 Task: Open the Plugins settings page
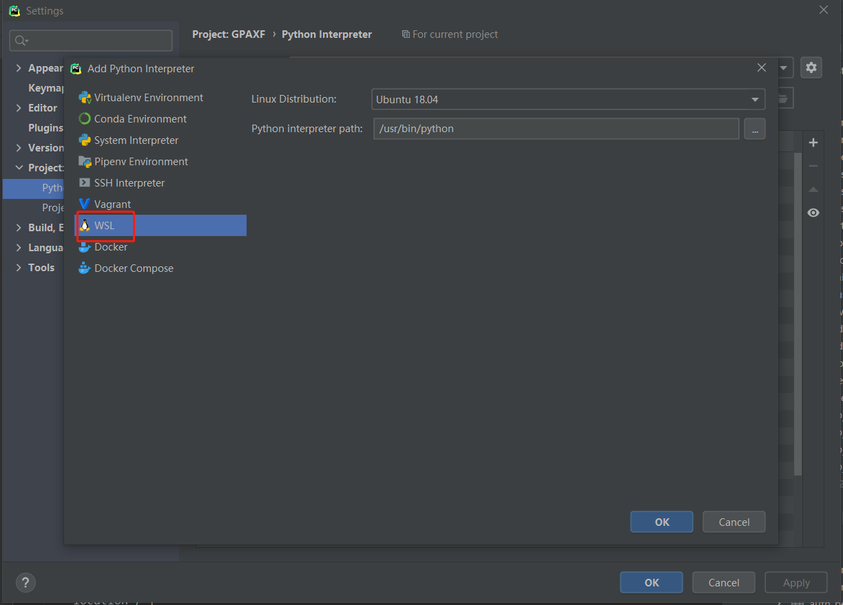point(45,128)
